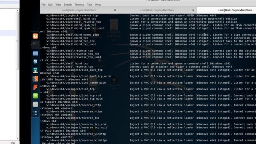
Task: Open the green notes dock icon
Action: pyautogui.click(x=35, y=96)
